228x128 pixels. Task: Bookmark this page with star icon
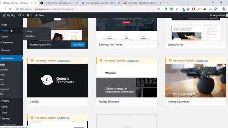pyautogui.click(x=159, y=9)
